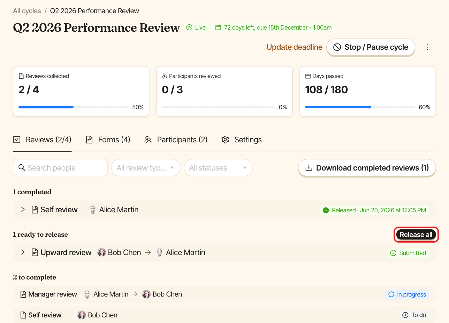This screenshot has height=323, width=449.
Task: Download completed reviews (1)
Action: (x=367, y=168)
